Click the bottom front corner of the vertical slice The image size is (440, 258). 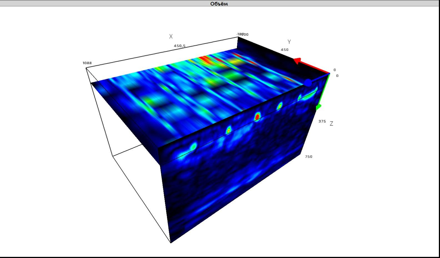pyautogui.click(x=171, y=242)
